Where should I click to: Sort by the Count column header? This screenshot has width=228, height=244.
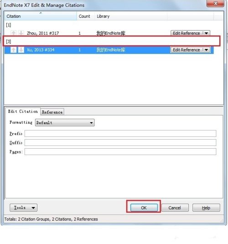[85, 16]
